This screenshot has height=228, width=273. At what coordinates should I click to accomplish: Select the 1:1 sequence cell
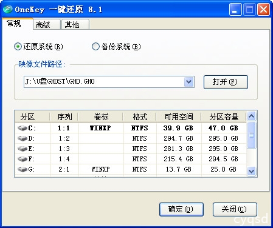click(x=64, y=128)
